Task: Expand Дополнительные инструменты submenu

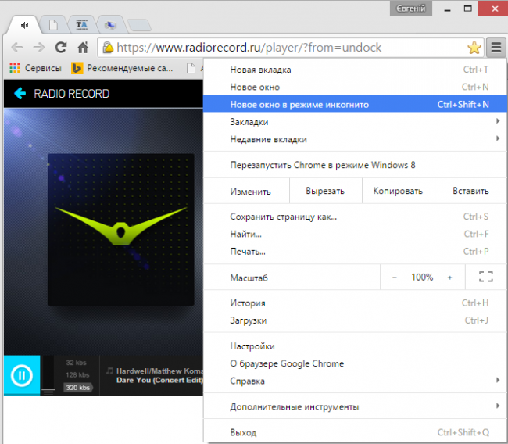Action: 355,406
